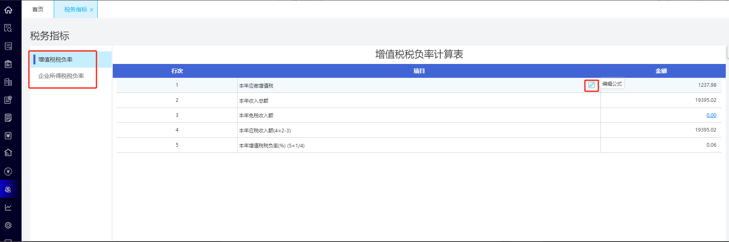This screenshot has height=242, width=729.
Task: Click the 税务指标 page heading
Action: tap(50, 36)
